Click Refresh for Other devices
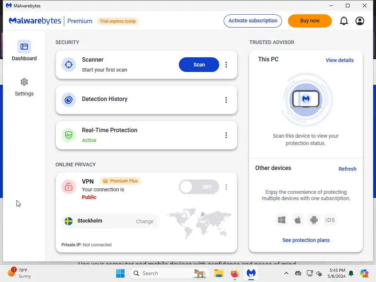Viewport: 376px width, 282px height. tap(347, 169)
